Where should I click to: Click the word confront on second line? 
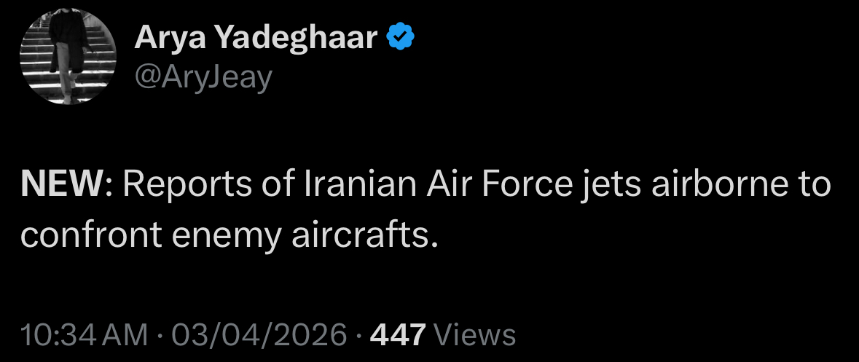(91, 237)
